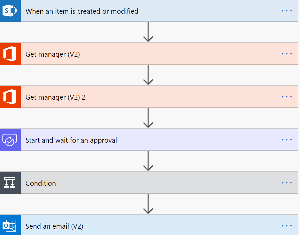Click the connector arrow above the Condition step
Viewport: 300px width, 235px height.
[148, 161]
